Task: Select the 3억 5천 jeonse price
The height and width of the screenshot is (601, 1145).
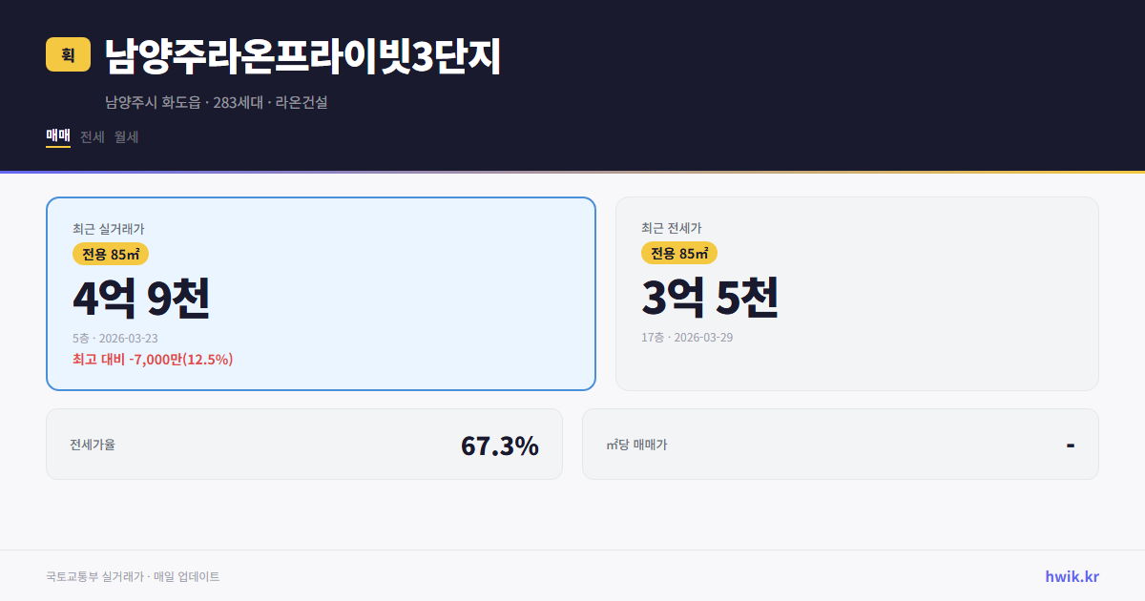Action: click(x=712, y=298)
